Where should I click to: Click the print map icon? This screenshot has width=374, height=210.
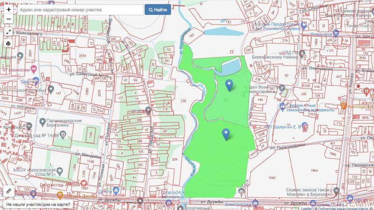point(8,43)
